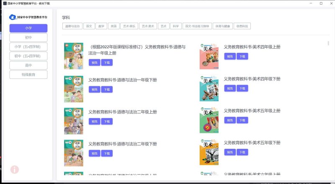Download 道德与法治二年级上册 textbook

coord(107,121)
